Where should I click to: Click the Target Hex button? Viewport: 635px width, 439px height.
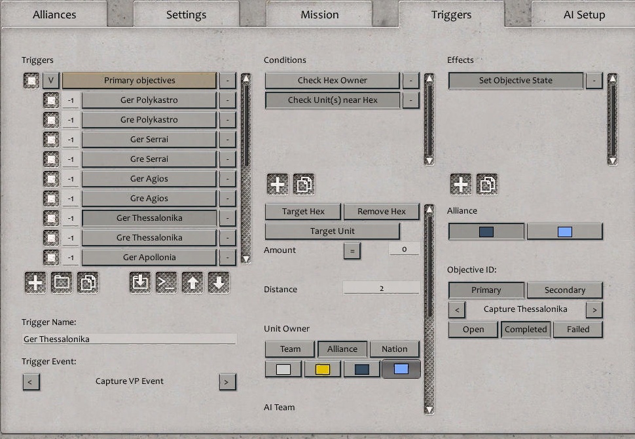[x=303, y=212]
